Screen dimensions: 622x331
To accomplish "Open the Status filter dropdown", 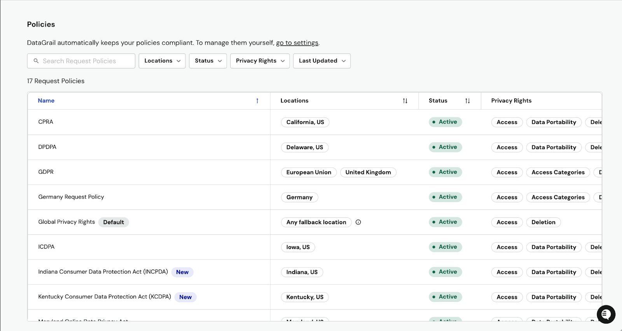I will pyautogui.click(x=208, y=61).
